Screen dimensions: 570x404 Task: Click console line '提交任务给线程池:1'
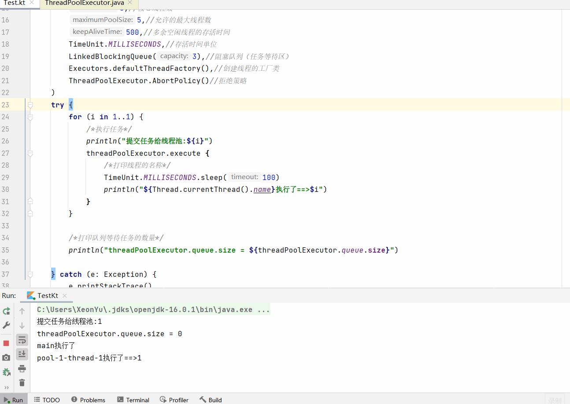pos(70,322)
